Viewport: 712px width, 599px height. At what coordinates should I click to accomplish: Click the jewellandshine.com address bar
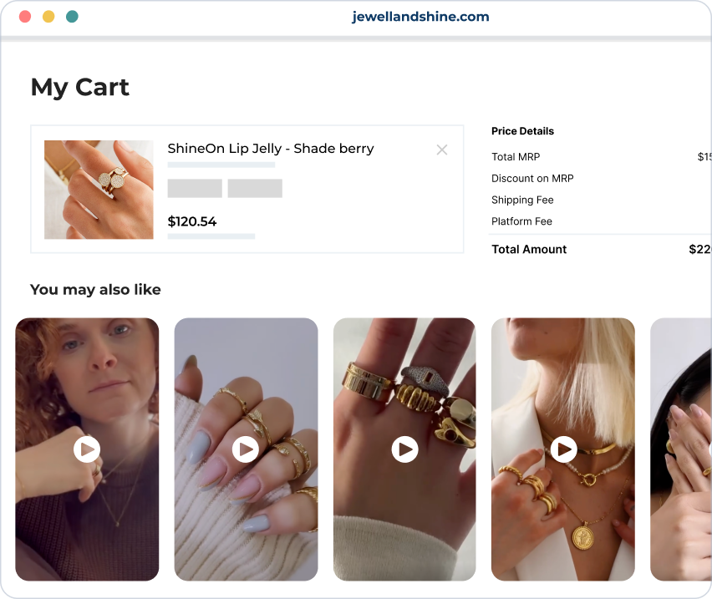coord(420,17)
